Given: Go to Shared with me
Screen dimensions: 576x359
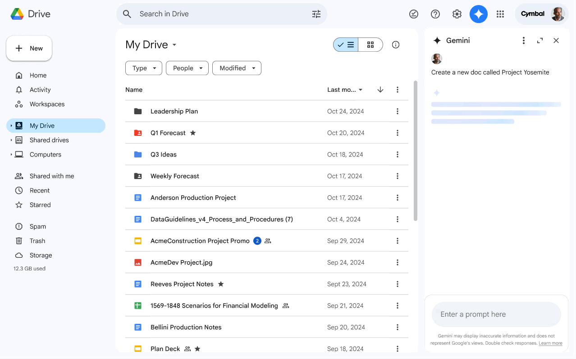Looking at the screenshot, I should point(51,176).
